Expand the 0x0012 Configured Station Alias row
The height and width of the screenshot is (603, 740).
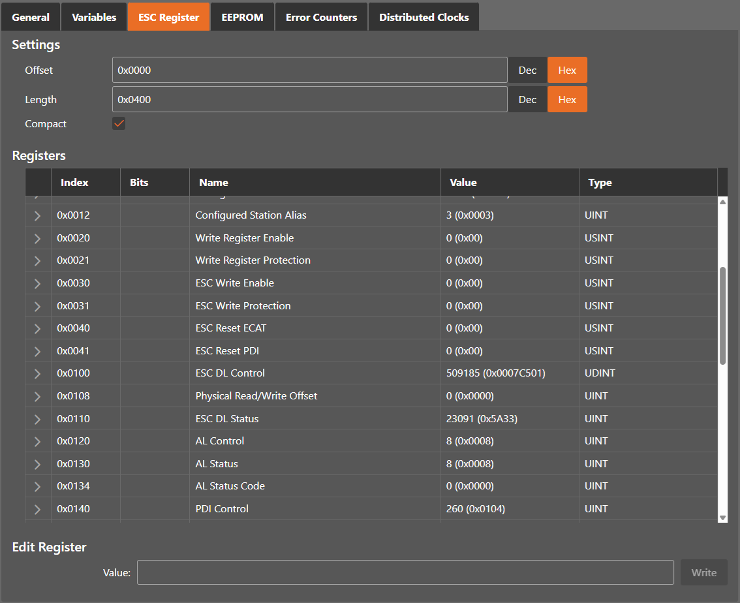pos(37,215)
